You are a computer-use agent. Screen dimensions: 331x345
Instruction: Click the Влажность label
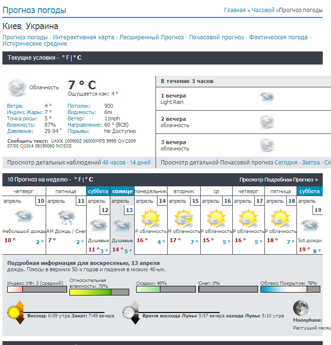(x=21, y=125)
